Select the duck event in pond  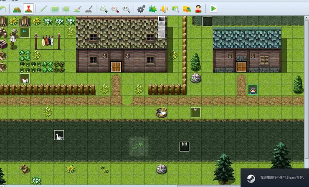pyautogui.click(x=59, y=135)
